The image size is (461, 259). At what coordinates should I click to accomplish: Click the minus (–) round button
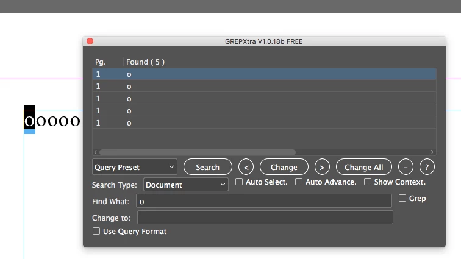[406, 167]
